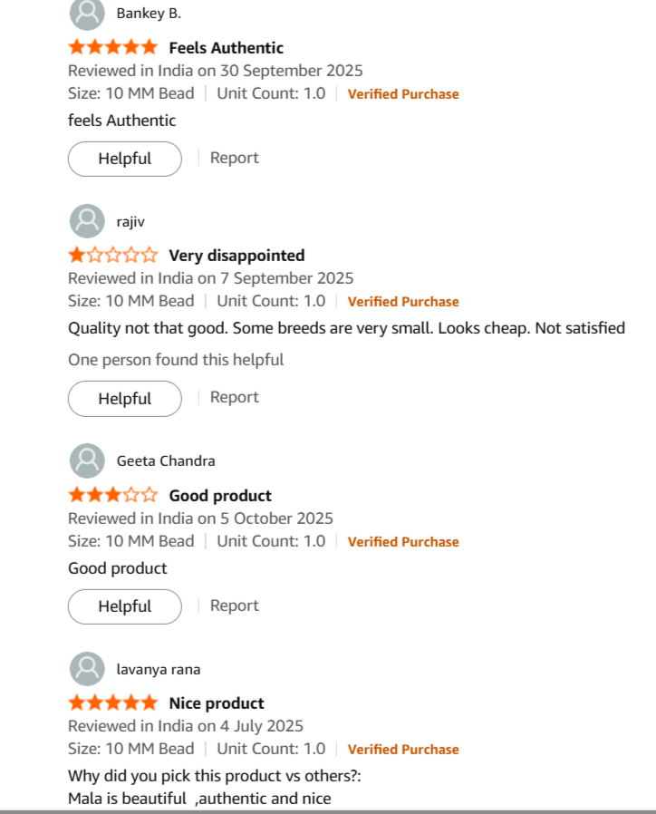Click rajiv's profile avatar icon
This screenshot has height=814, width=656.
pyautogui.click(x=87, y=220)
